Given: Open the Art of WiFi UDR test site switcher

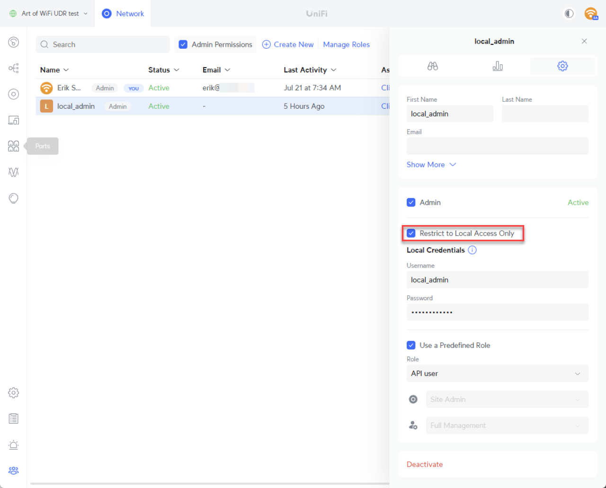Looking at the screenshot, I should point(49,14).
